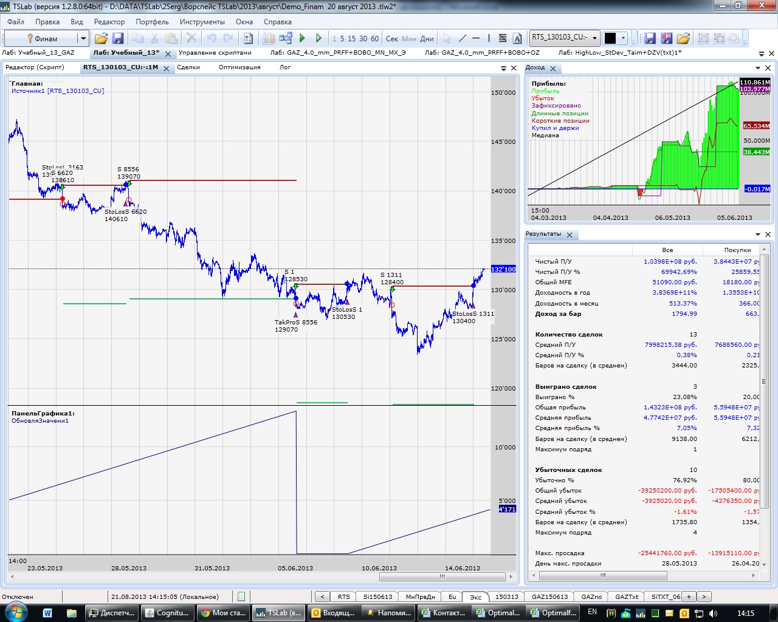The height and width of the screenshot is (622, 778).
Task: Run script with first green play arrow
Action: [x=303, y=38]
